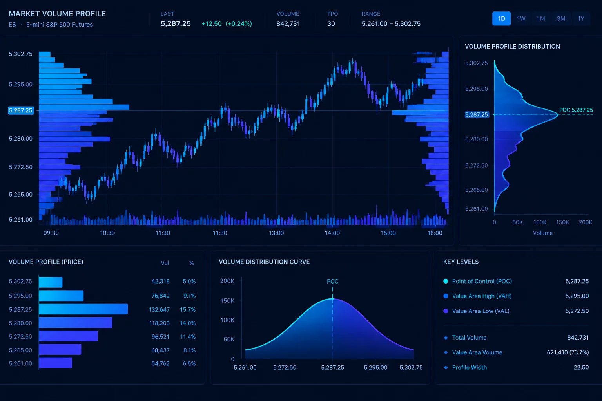Click the % column header
The image size is (602, 401).
[192, 263]
